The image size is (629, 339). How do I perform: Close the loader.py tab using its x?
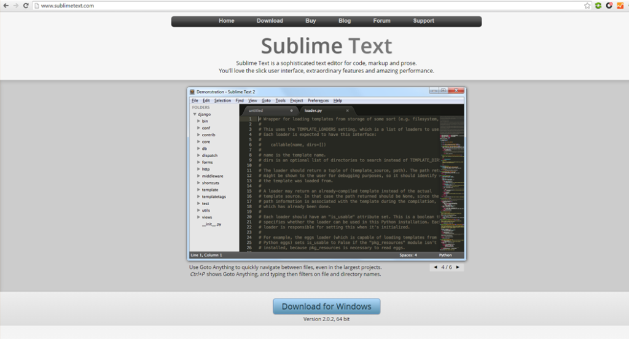click(x=347, y=111)
